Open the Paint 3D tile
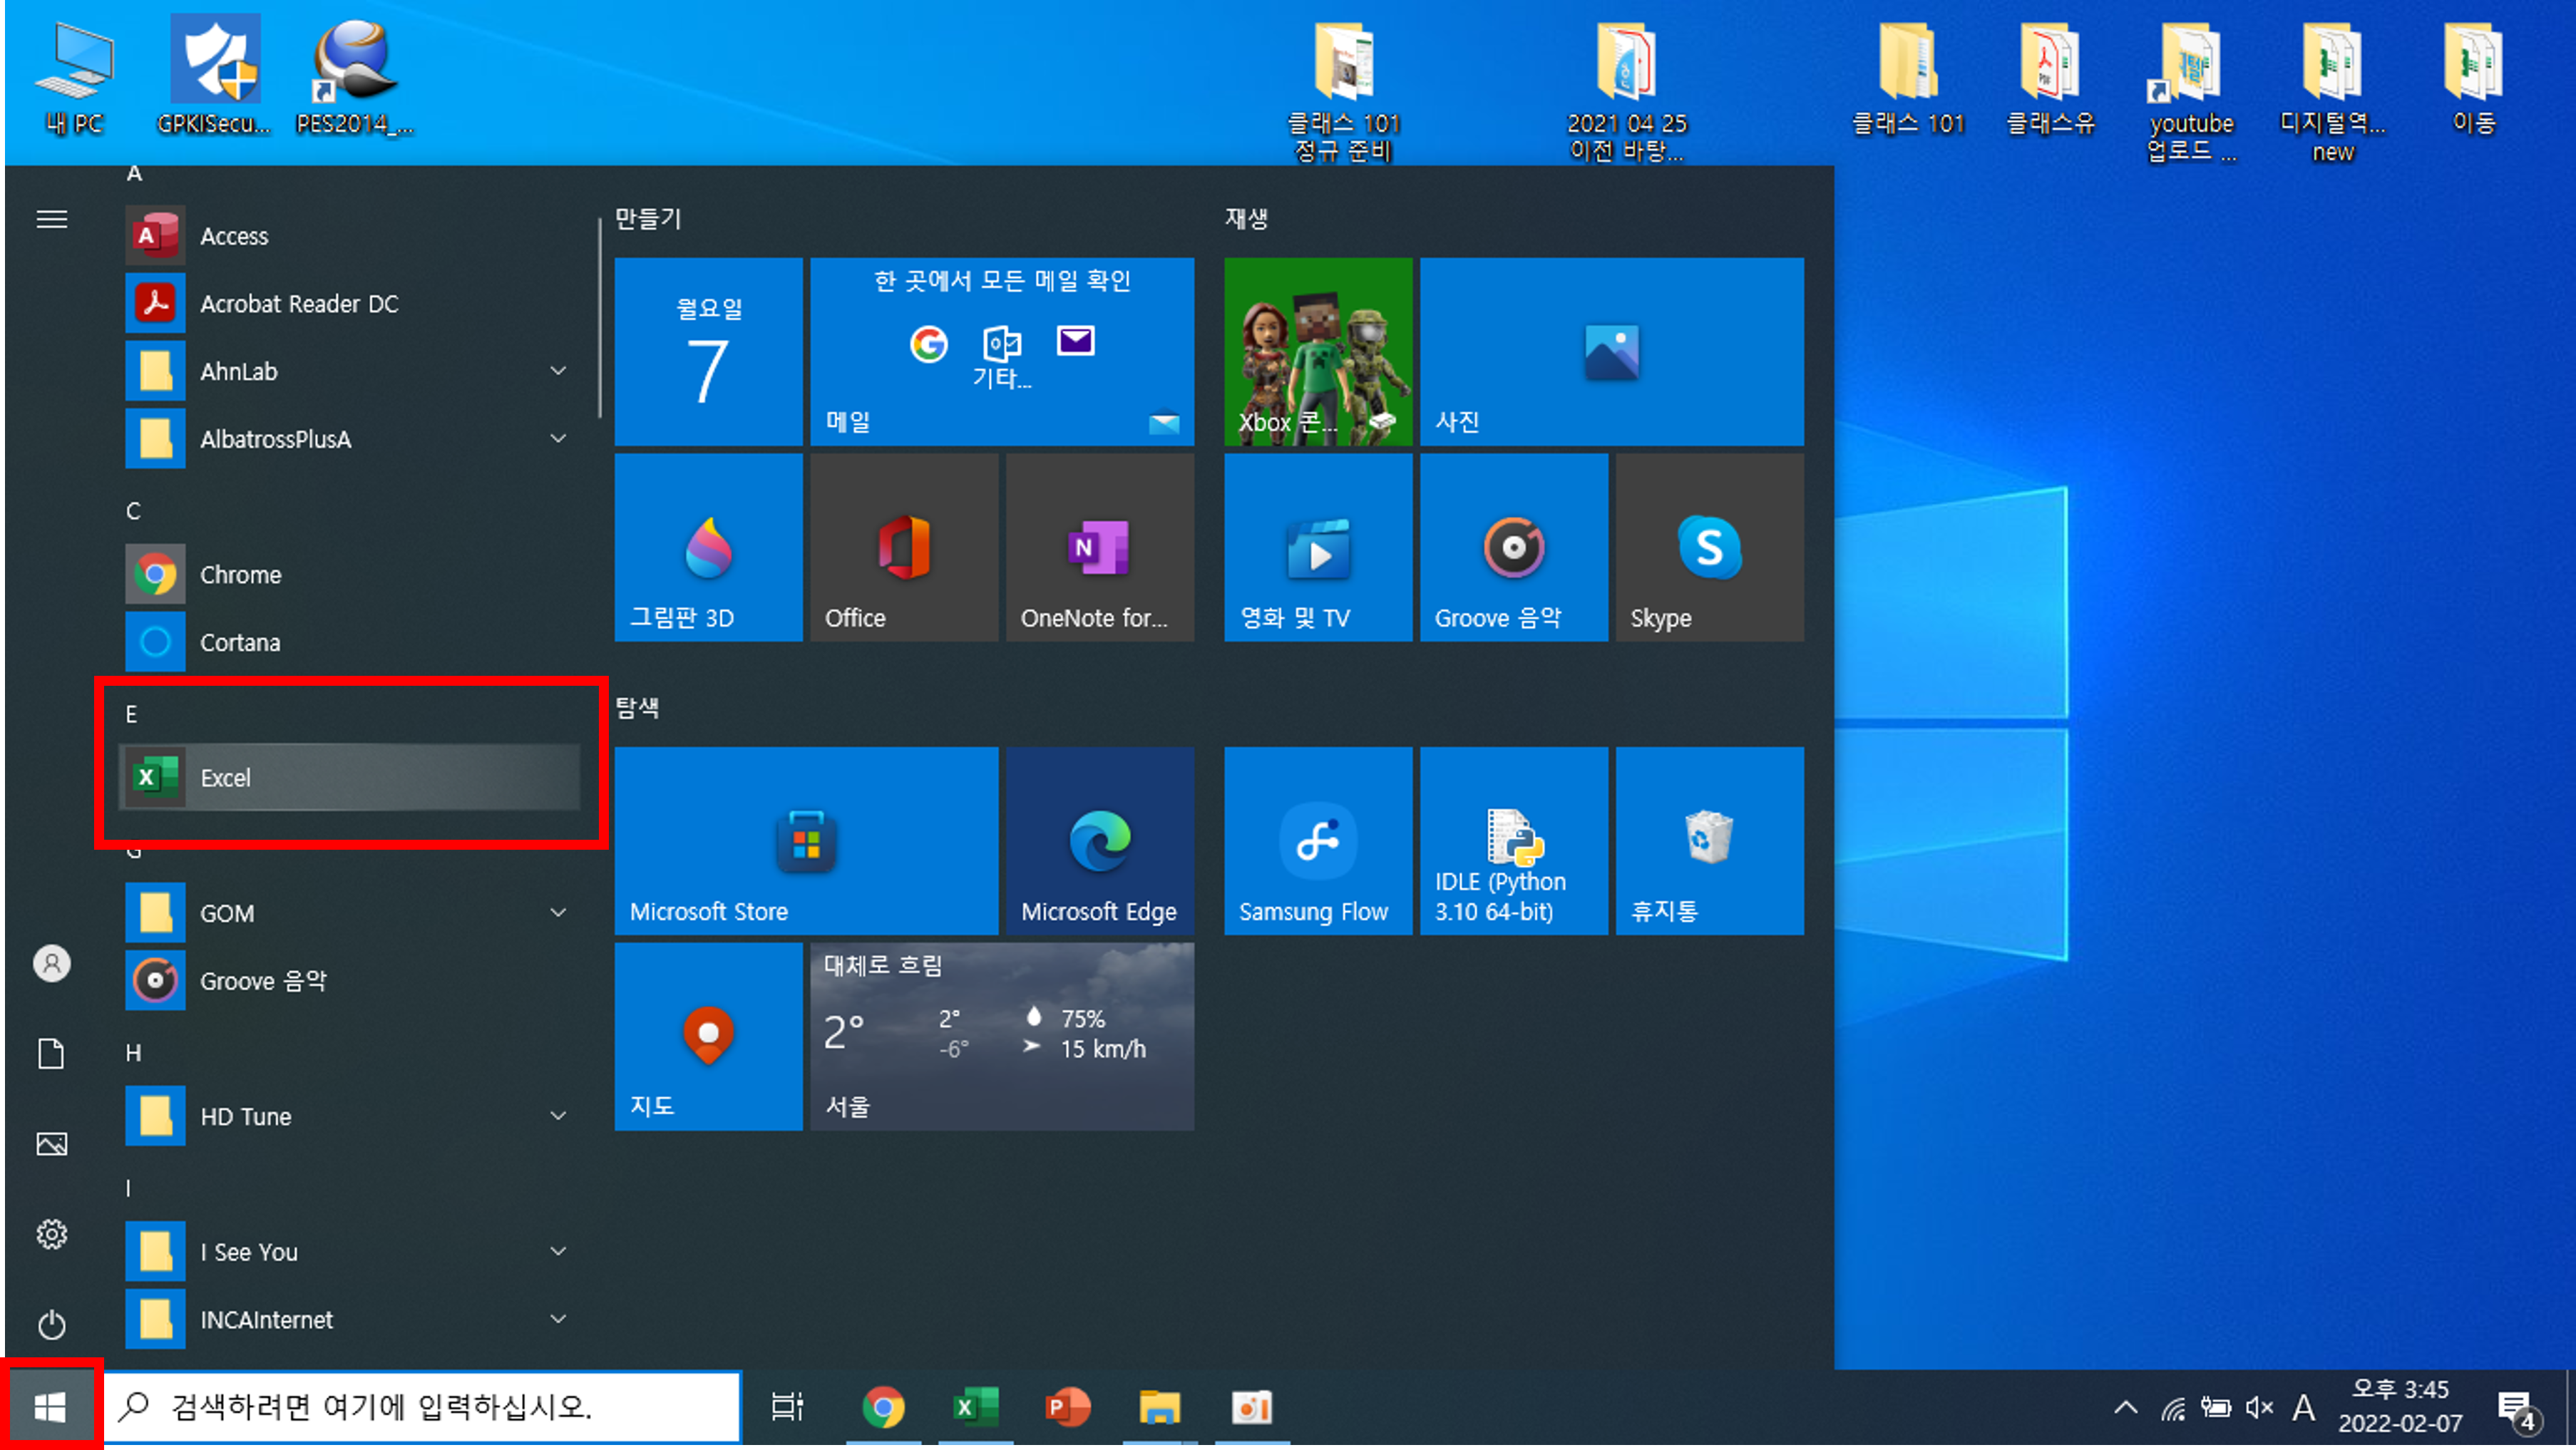 [x=707, y=547]
